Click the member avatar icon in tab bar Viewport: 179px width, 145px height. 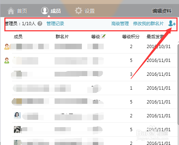pos(45,11)
